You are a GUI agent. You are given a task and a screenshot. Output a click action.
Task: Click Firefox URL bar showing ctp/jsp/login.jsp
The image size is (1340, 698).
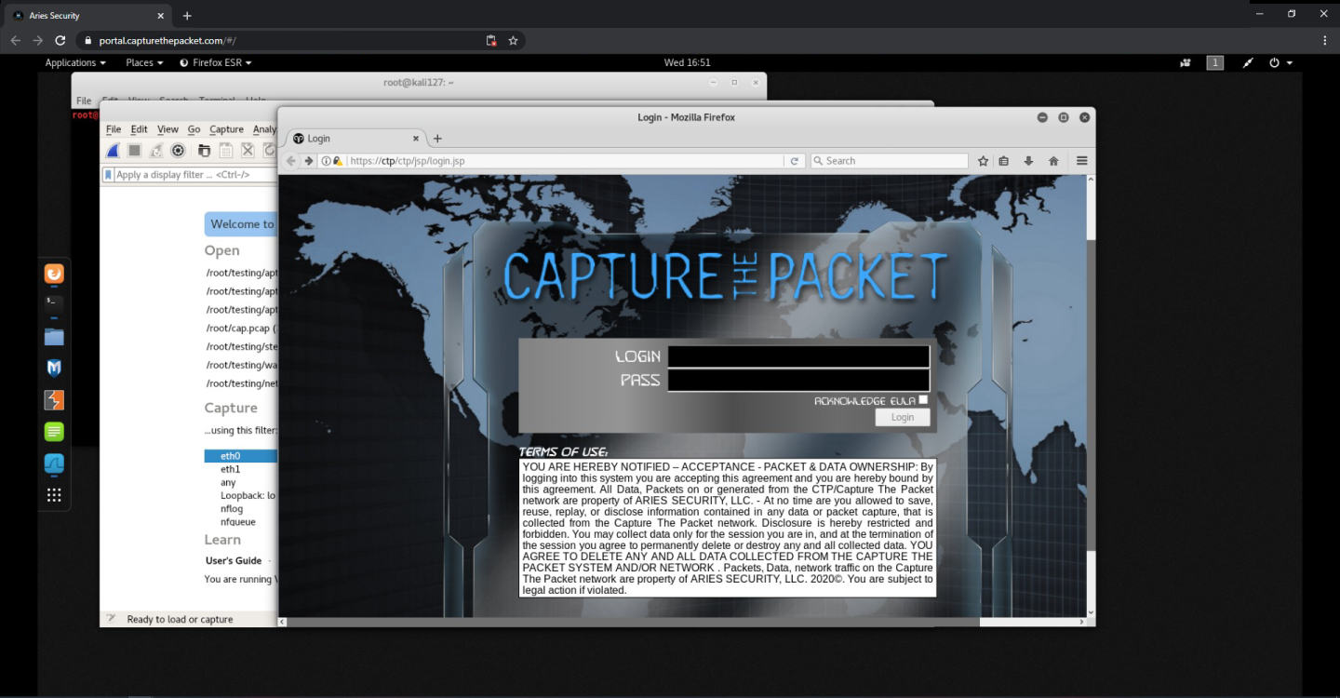[564, 161]
